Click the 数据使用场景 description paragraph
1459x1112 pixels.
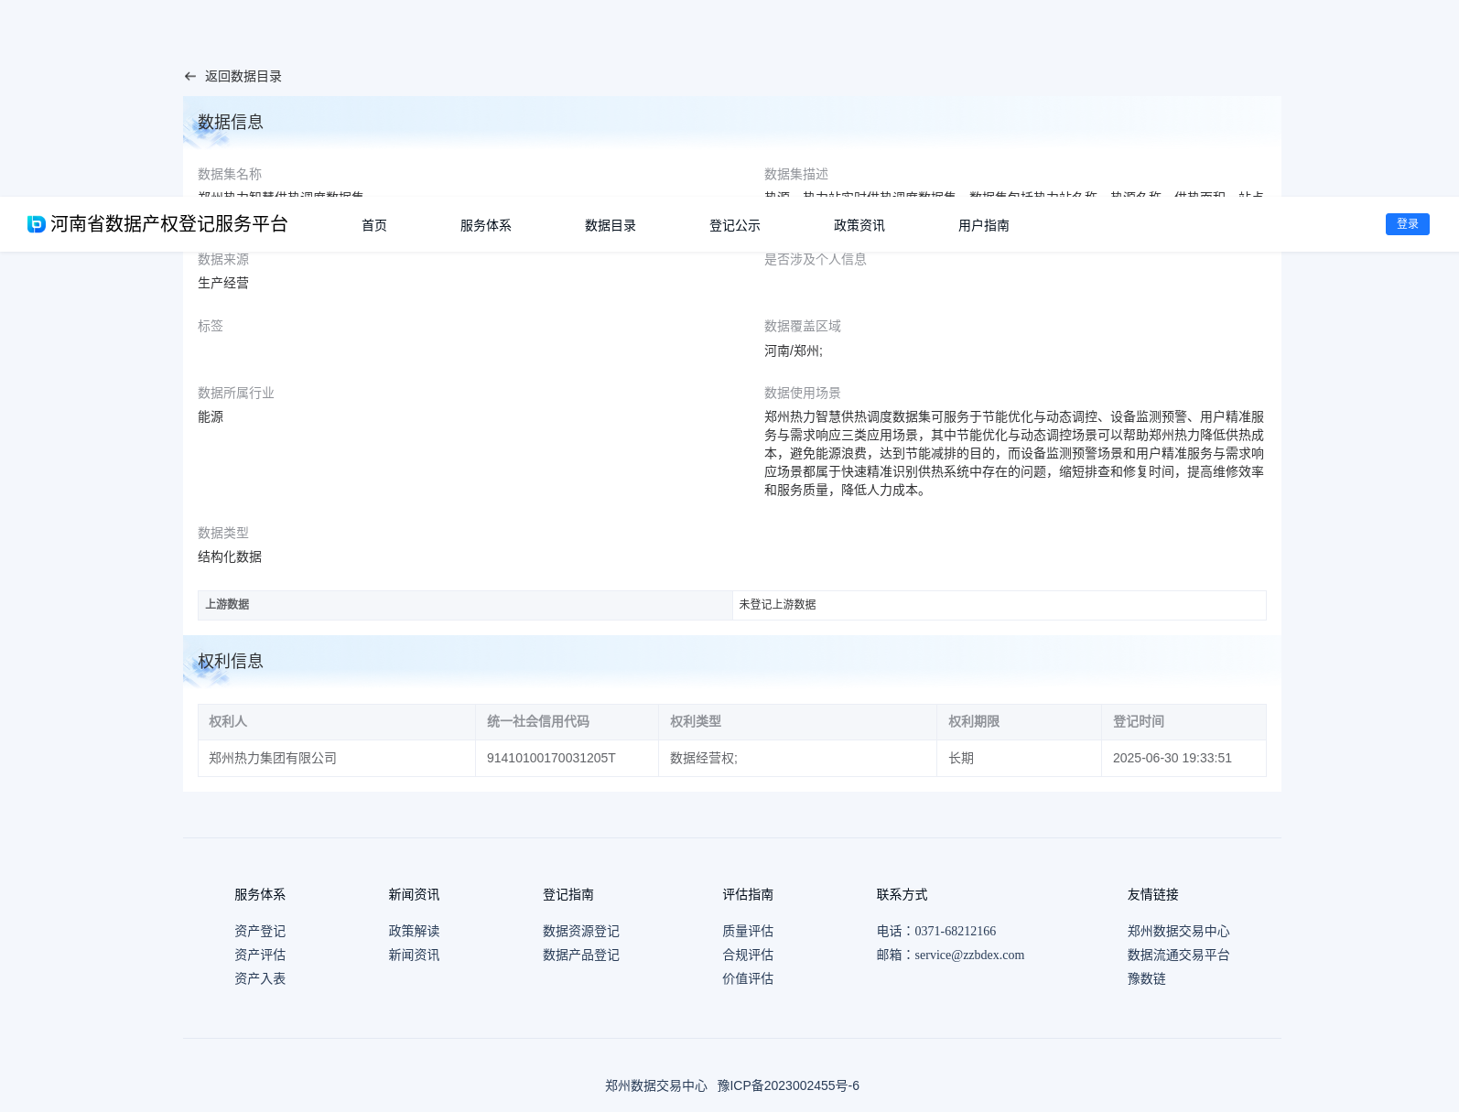[x=1014, y=453]
